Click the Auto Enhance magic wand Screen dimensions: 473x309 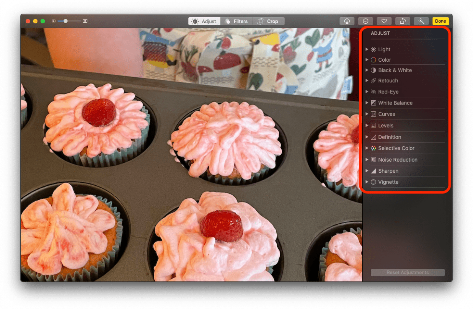point(421,21)
